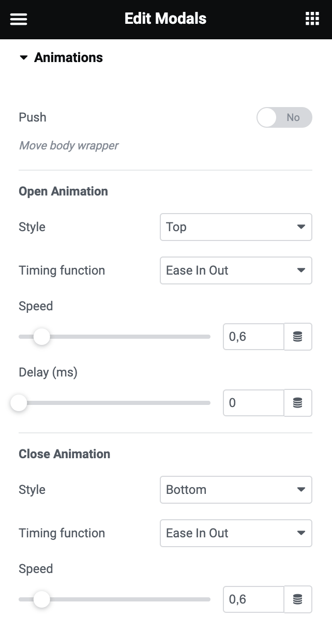
Task: Open the hamburger menu
Action: pyautogui.click(x=19, y=19)
